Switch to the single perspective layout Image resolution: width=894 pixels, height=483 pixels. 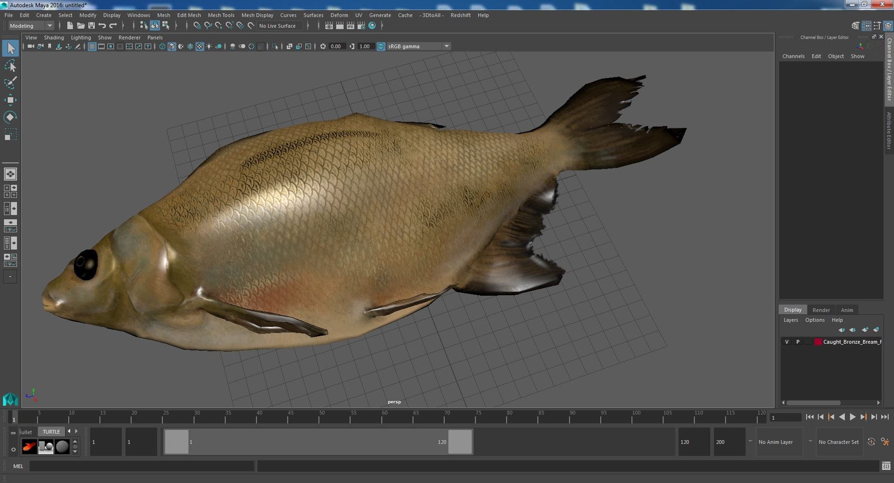coord(10,174)
